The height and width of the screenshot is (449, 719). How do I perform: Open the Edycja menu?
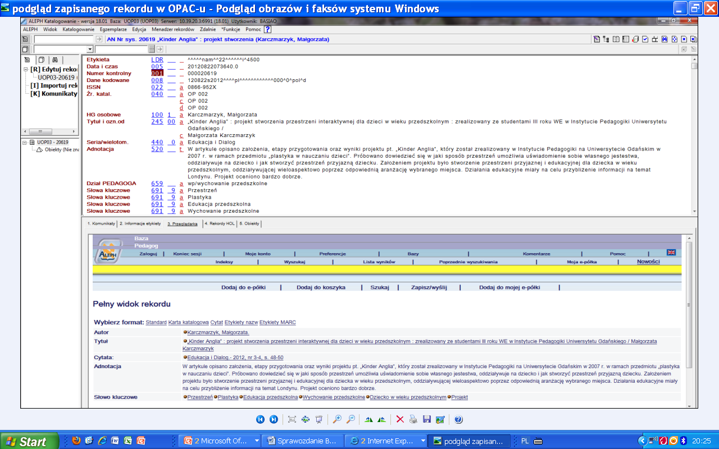point(139,29)
